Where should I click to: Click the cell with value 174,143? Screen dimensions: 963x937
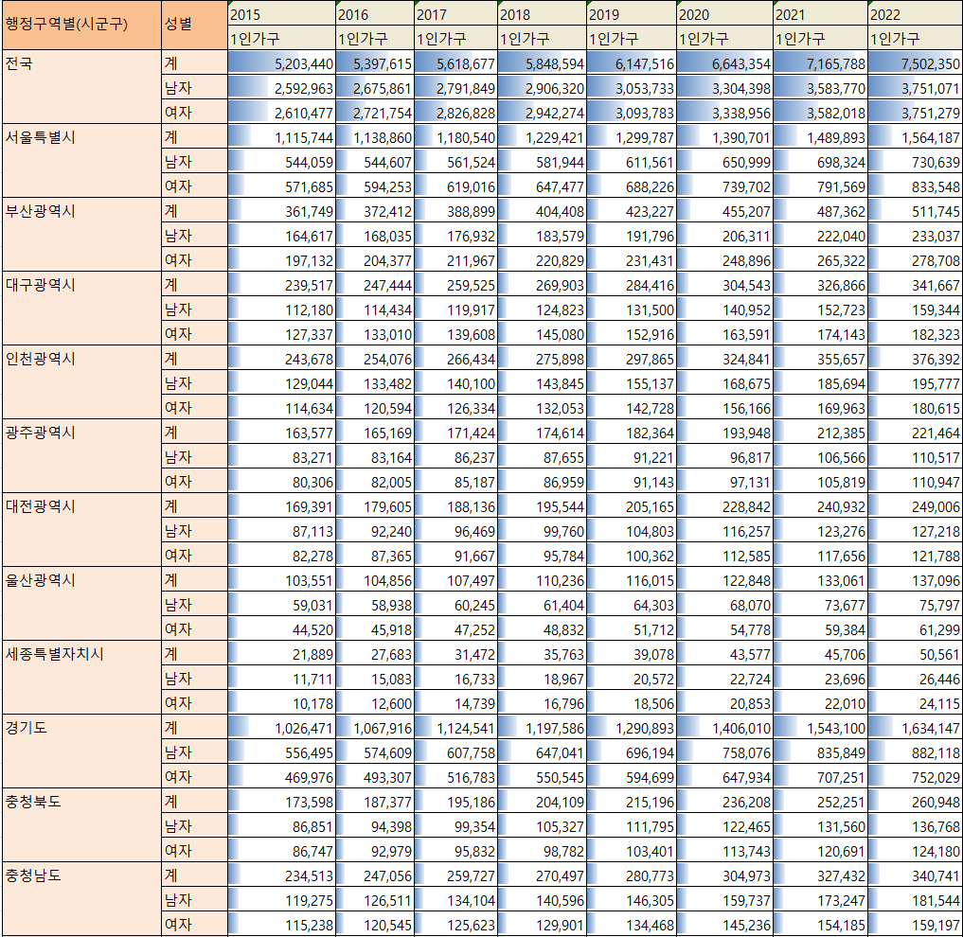(821, 333)
